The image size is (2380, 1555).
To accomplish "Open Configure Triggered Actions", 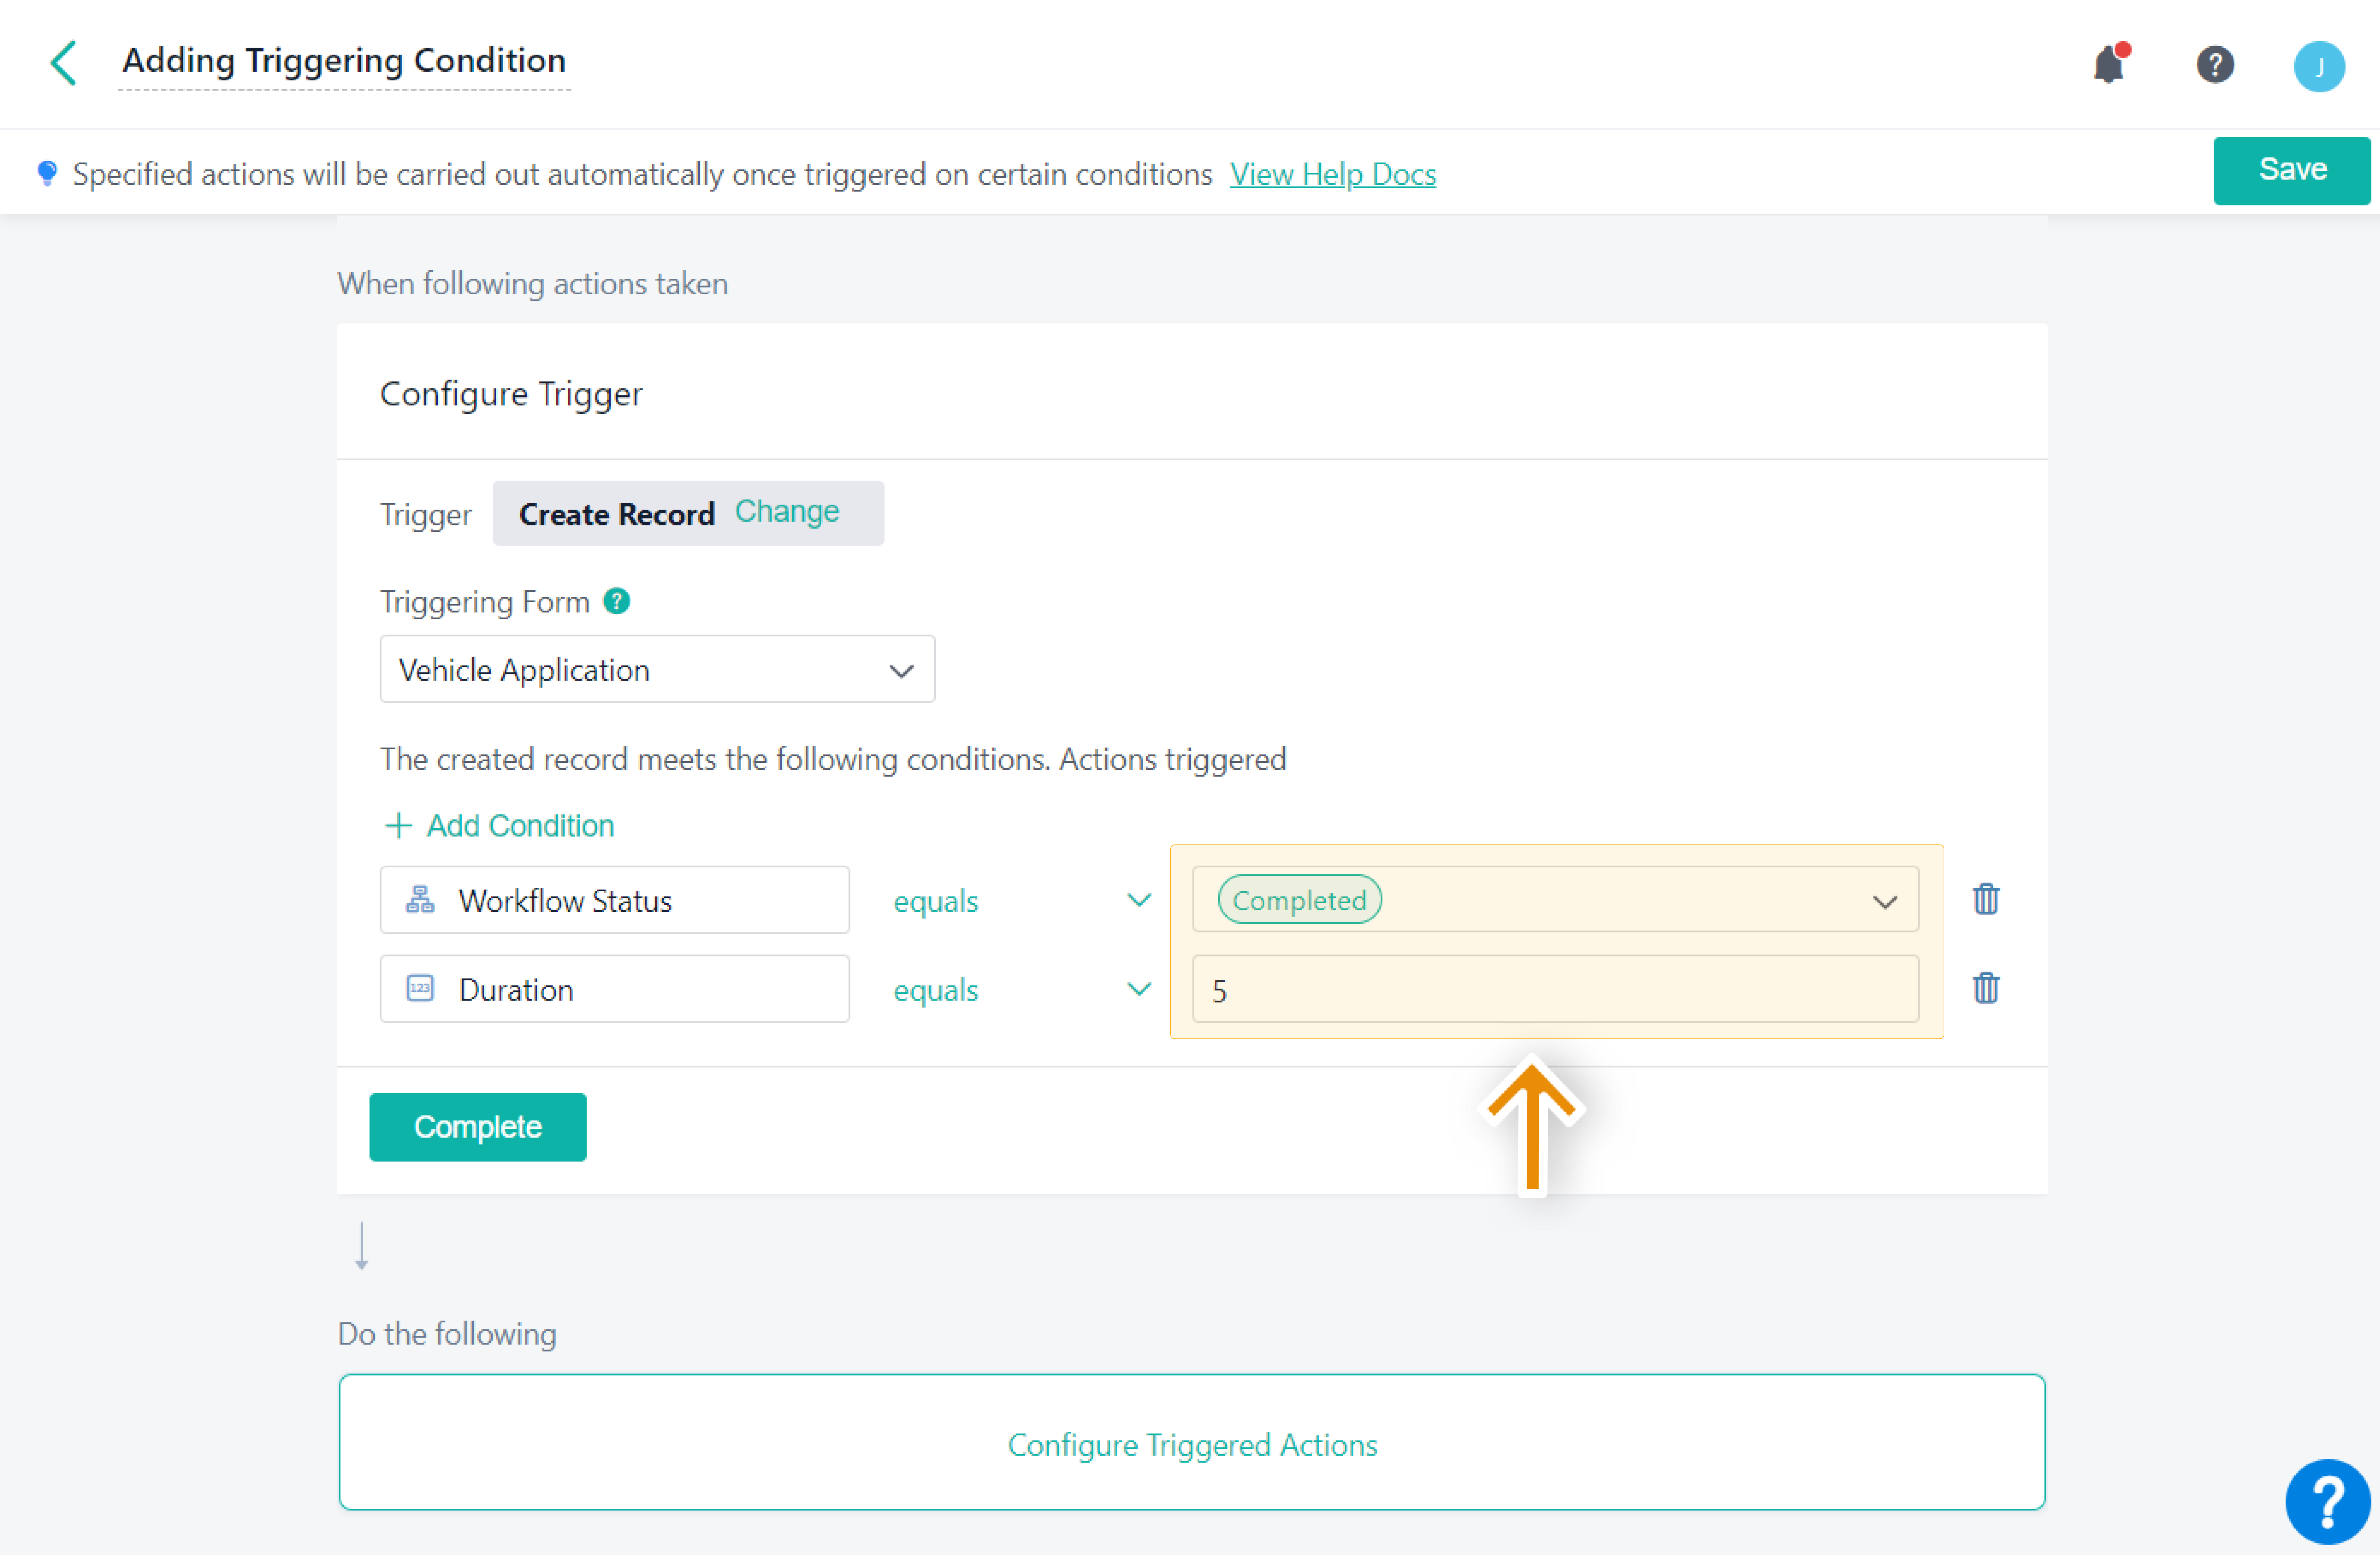I will point(1192,1442).
